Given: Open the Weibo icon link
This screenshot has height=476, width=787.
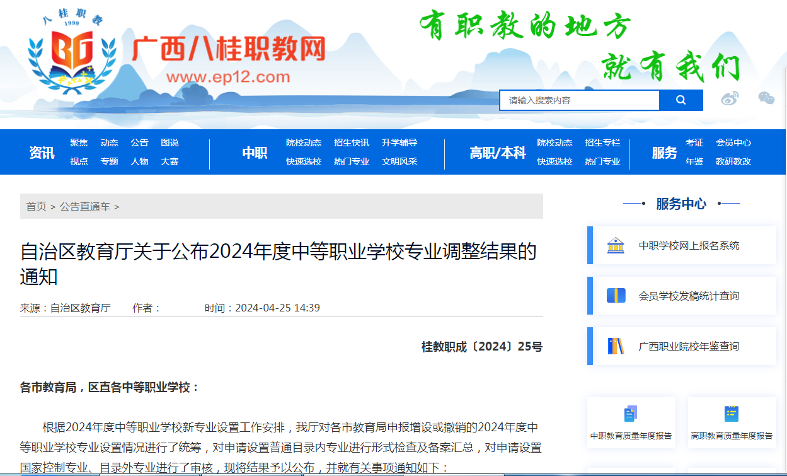Looking at the screenshot, I should pyautogui.click(x=730, y=98).
